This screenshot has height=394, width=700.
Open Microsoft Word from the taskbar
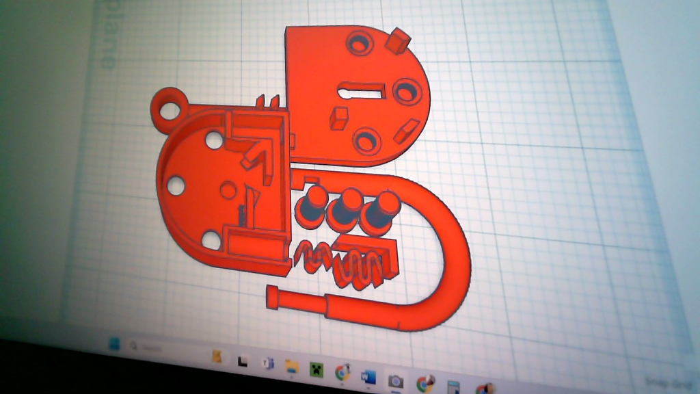368,378
